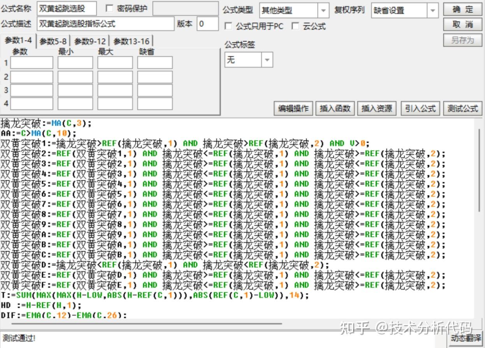Click the disabled 另存为 button
Screen dimensions: 485x348
[463, 40]
